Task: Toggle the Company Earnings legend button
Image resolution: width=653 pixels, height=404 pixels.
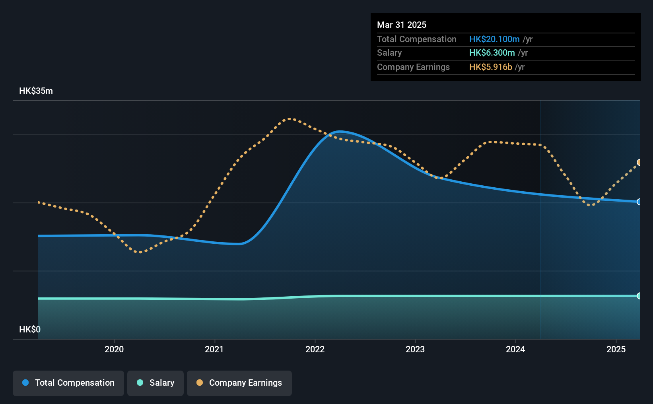Action: [x=239, y=383]
